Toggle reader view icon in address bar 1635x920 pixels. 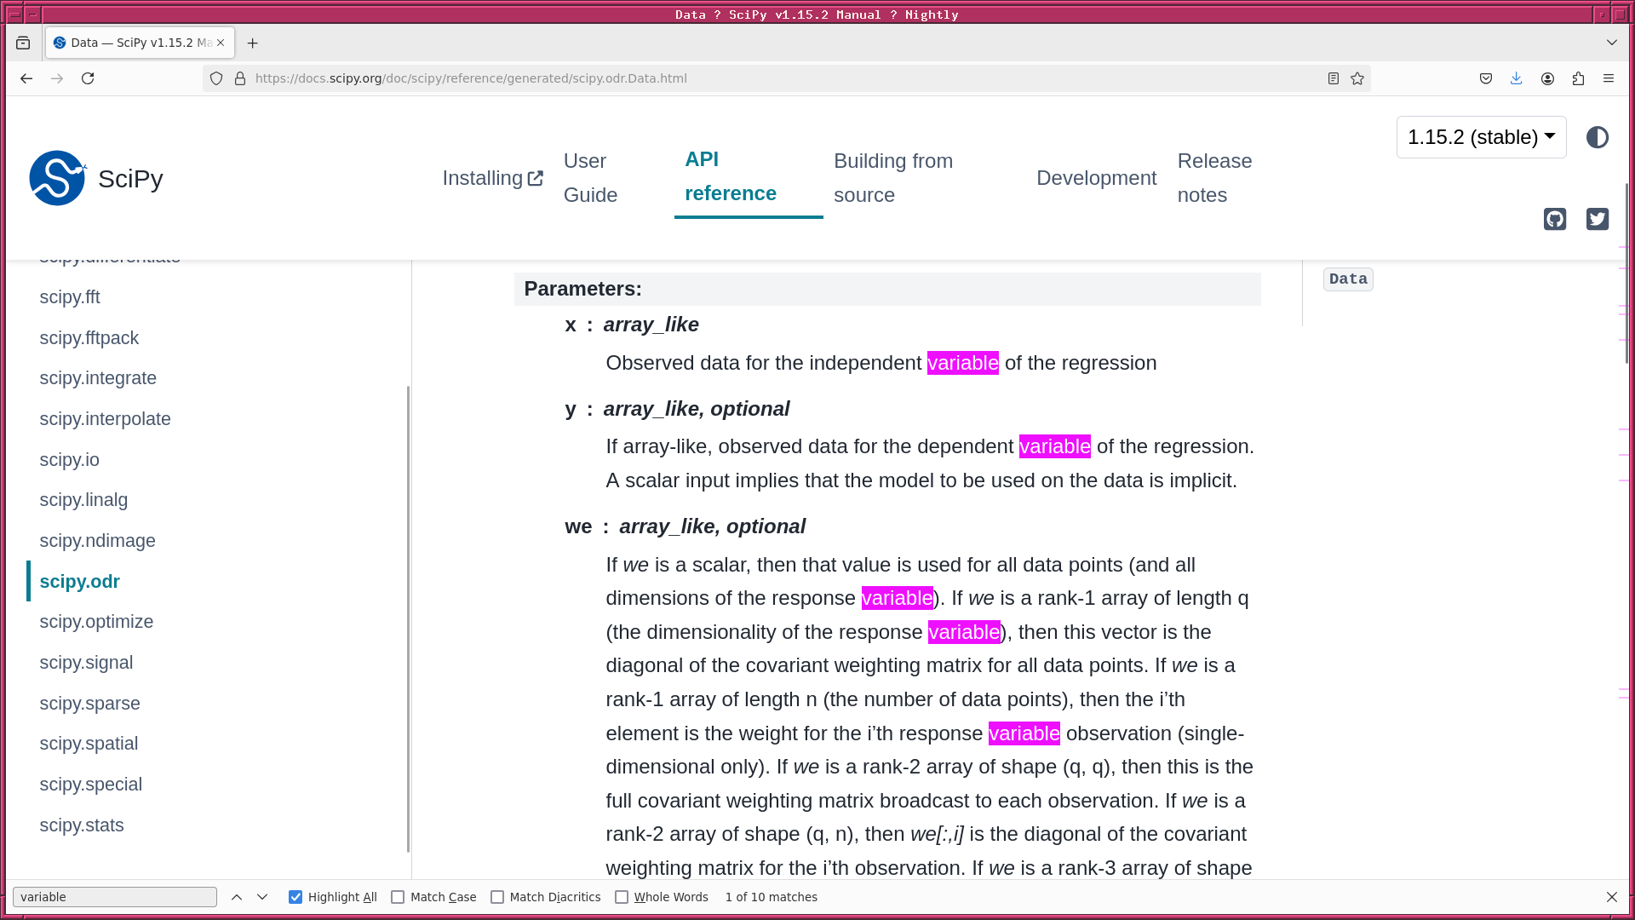click(1334, 78)
